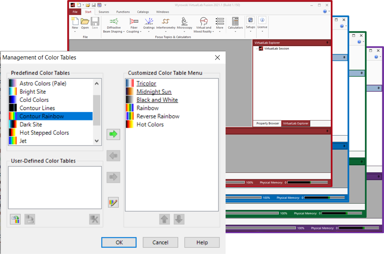Viewport: 384px width, 254px height.
Task: Open Diffractive Beam Shaping tools
Action: pyautogui.click(x=114, y=25)
